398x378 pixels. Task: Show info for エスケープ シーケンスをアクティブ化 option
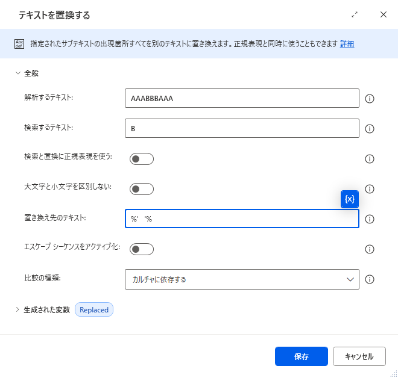pos(369,249)
